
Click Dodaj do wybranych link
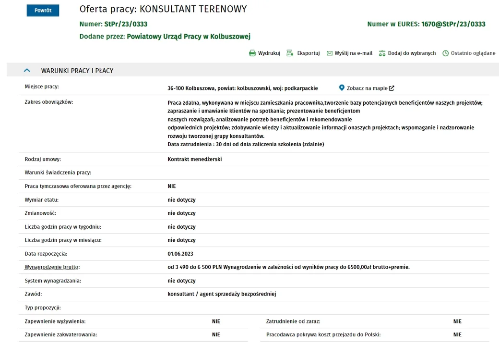click(412, 53)
